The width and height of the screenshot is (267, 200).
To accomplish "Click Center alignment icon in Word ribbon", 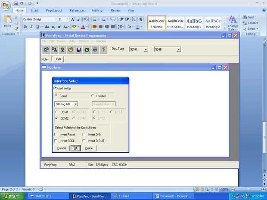I will (101, 27).
